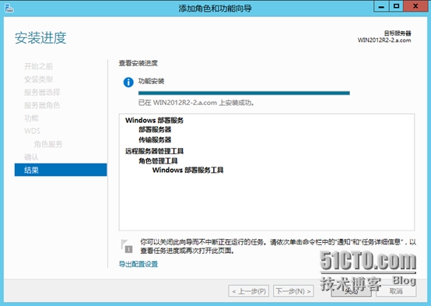Click the 查看安装进度 heading
The width and height of the screenshot is (431, 306).
click(x=138, y=63)
